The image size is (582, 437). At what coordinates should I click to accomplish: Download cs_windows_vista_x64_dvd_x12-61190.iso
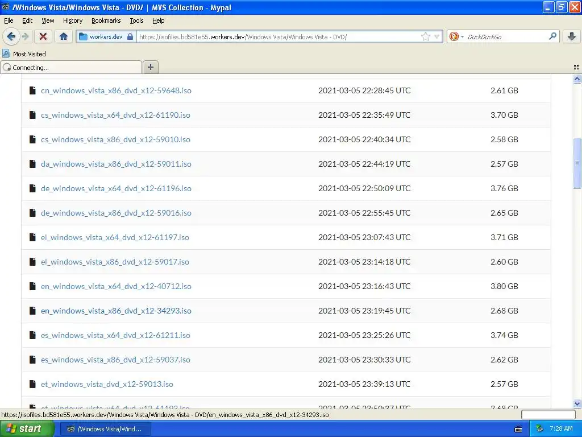115,115
